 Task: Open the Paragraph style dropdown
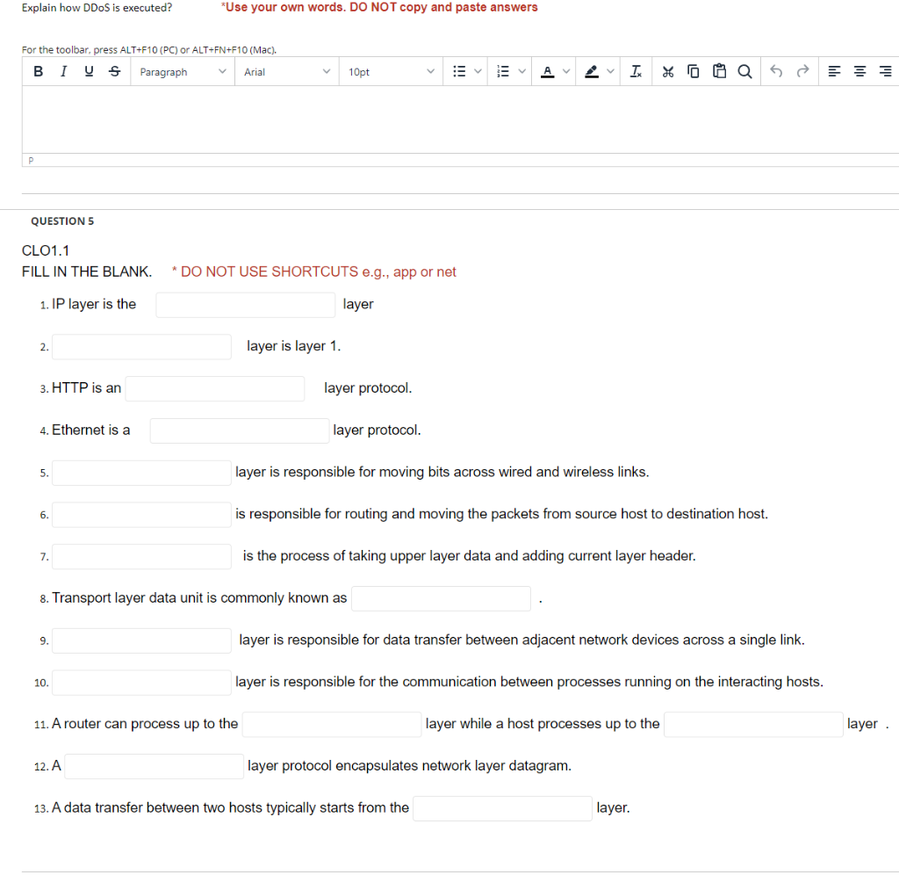182,71
